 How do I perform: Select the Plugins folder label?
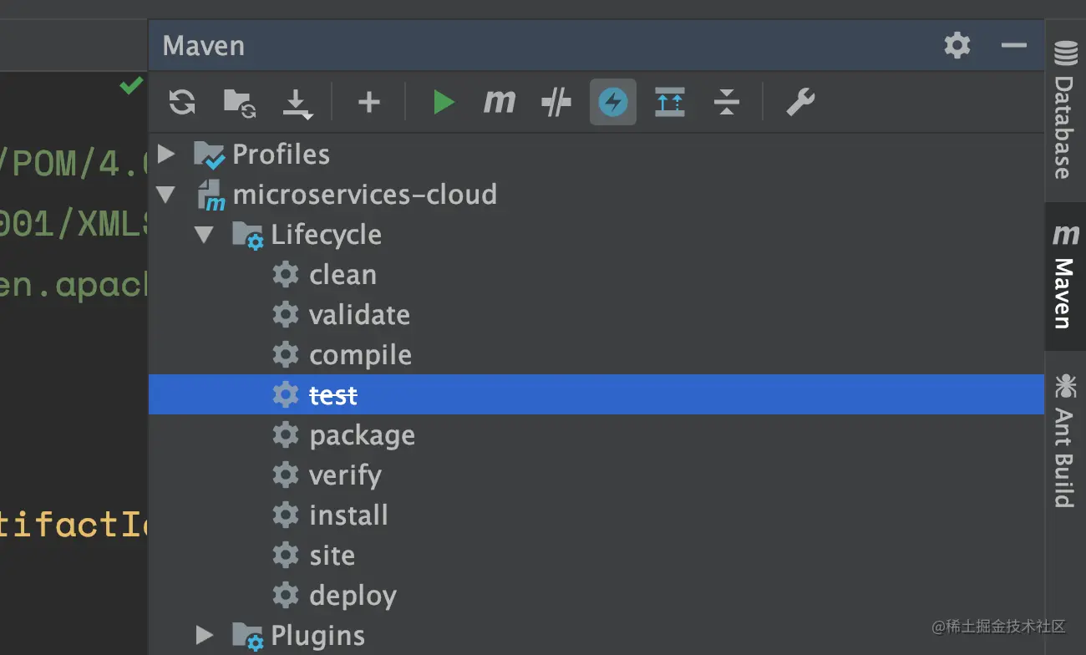click(x=317, y=636)
